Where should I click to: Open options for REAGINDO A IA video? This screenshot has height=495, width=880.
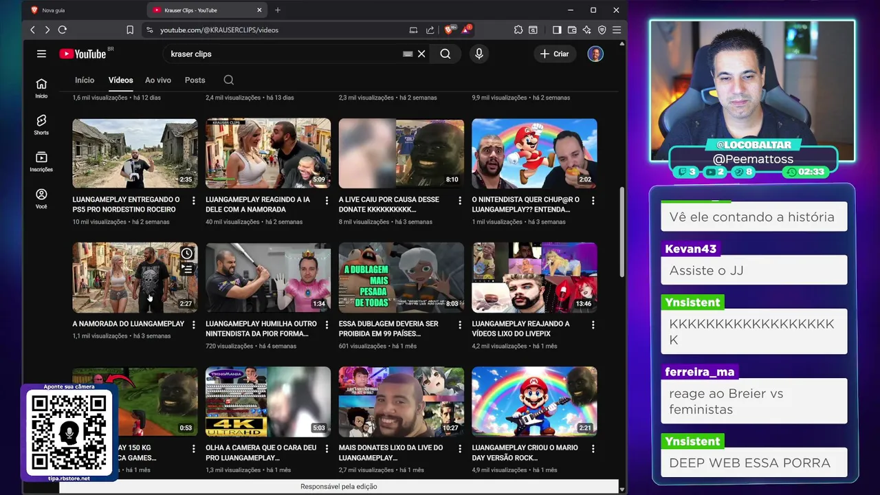point(327,201)
